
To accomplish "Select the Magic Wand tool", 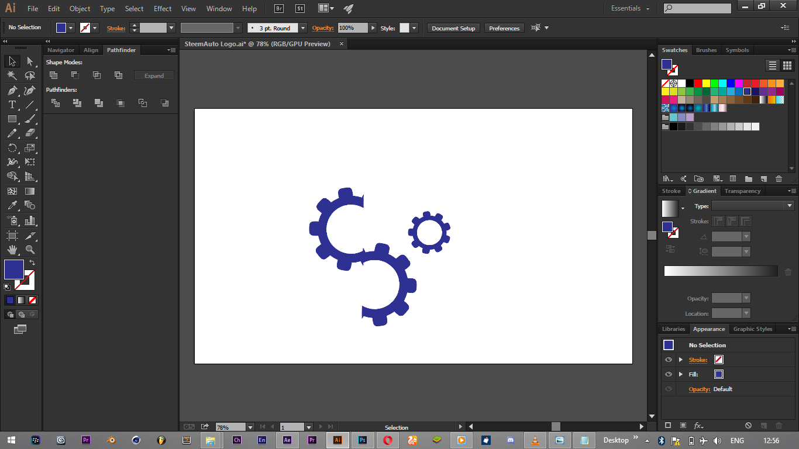I will (x=12, y=75).
